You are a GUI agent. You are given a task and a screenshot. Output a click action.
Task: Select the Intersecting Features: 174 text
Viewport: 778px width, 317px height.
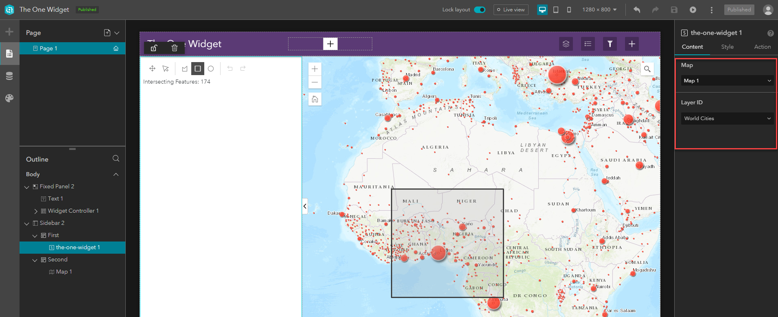click(177, 82)
